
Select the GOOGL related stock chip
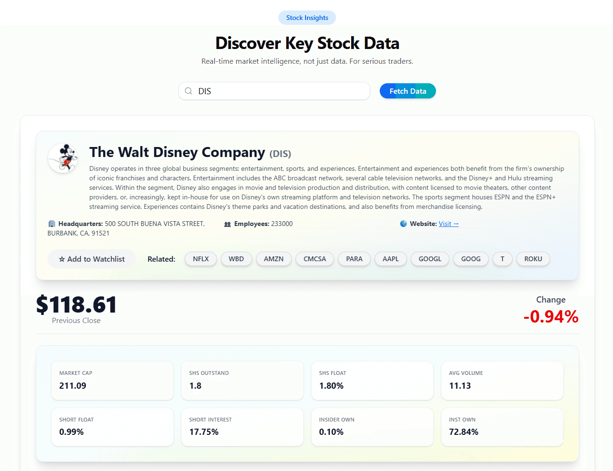(x=430, y=259)
